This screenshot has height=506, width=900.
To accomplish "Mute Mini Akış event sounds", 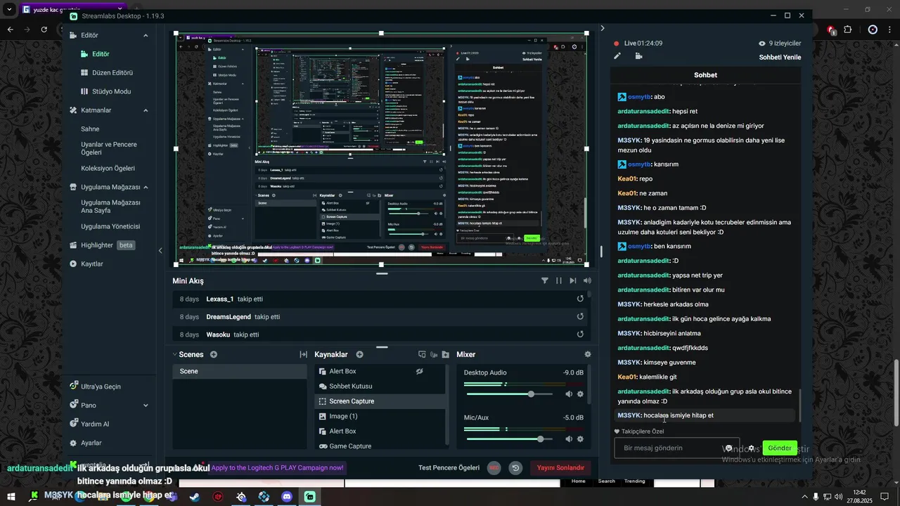I will [x=587, y=280].
